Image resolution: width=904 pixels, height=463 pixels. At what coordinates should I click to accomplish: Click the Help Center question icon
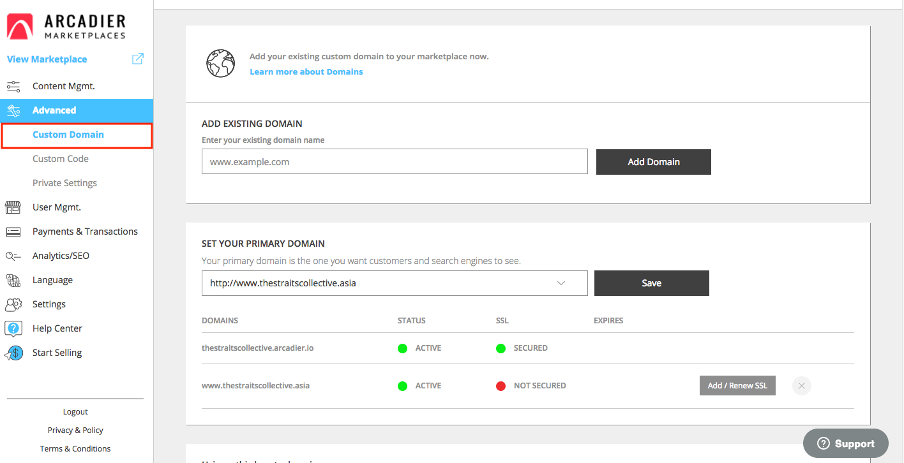tap(13, 328)
